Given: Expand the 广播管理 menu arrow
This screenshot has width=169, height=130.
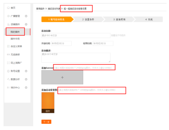Looking at the screenshot, I should coord(26,16).
